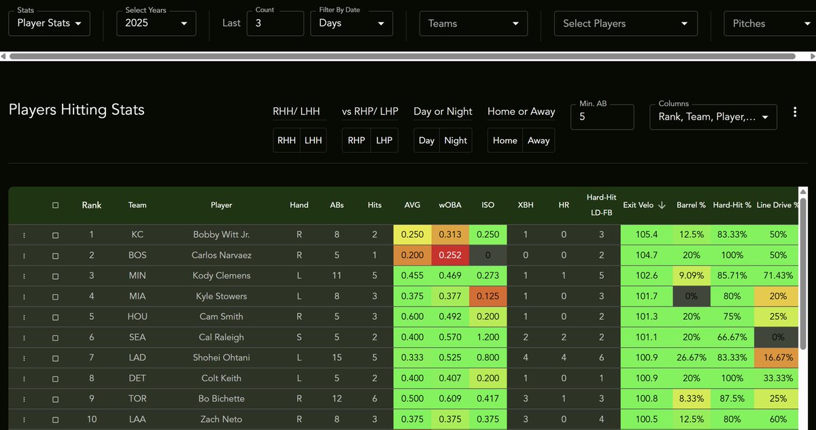The width and height of the screenshot is (816, 430).
Task: Open row menu for Kody Clemens
Action: click(x=24, y=276)
